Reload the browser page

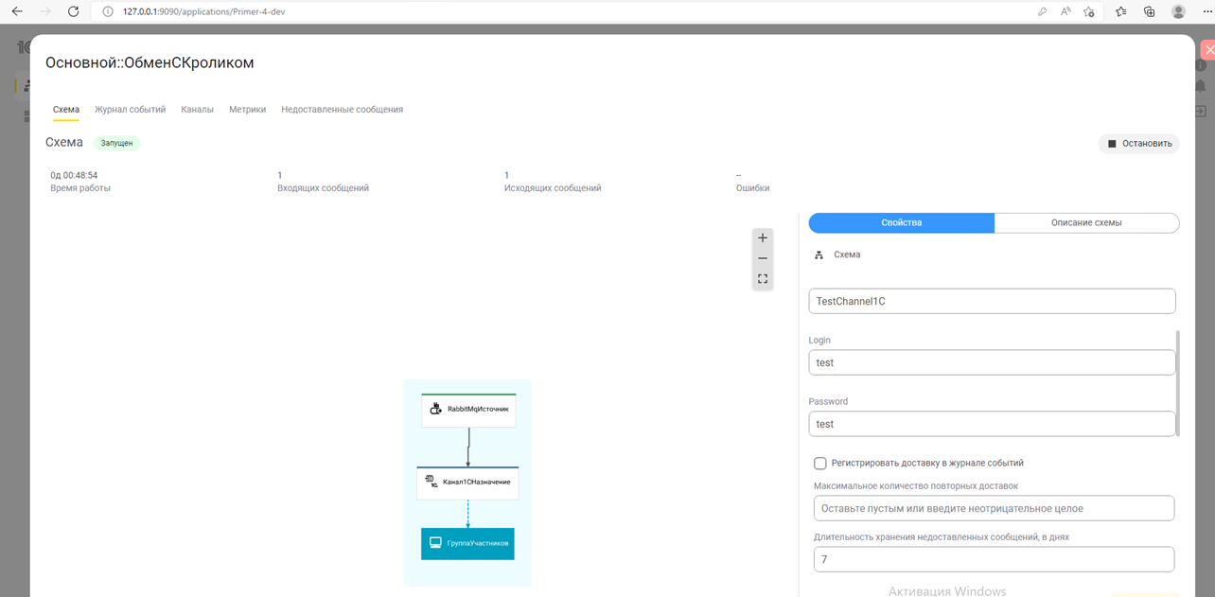(x=74, y=11)
